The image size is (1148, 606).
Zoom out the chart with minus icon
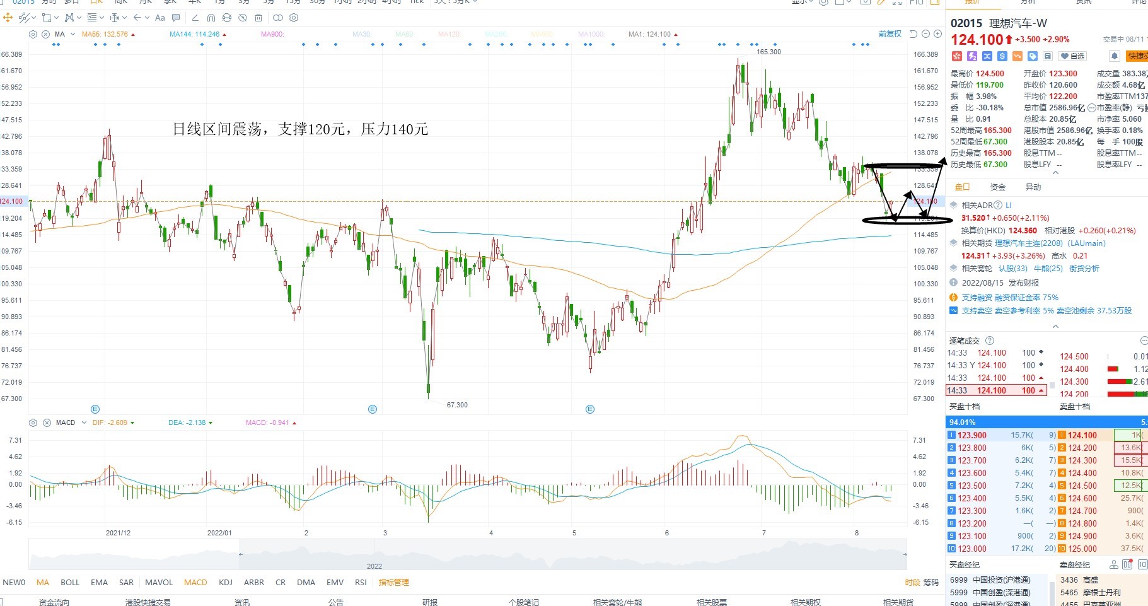[x=925, y=34]
